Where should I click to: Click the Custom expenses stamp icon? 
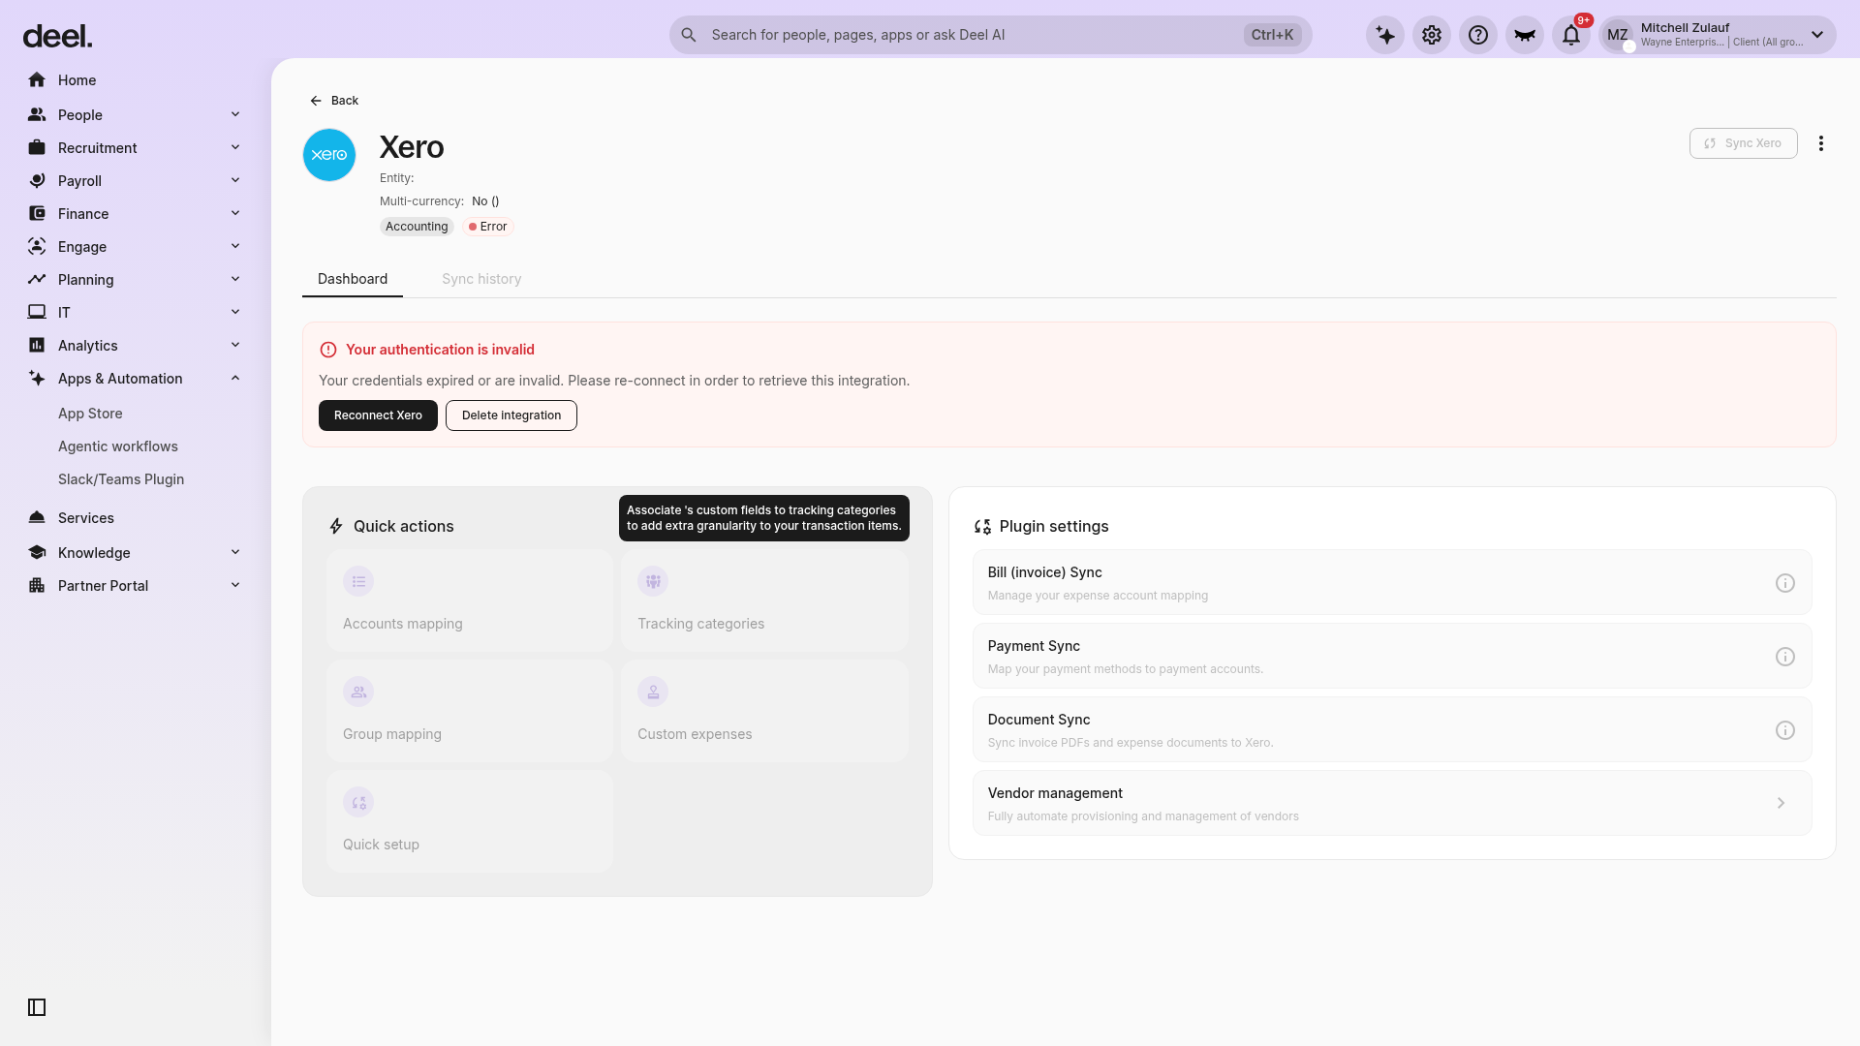653,692
